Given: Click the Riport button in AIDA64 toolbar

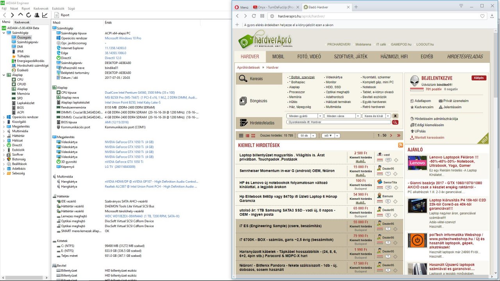Looking at the screenshot, I should (62, 15).
